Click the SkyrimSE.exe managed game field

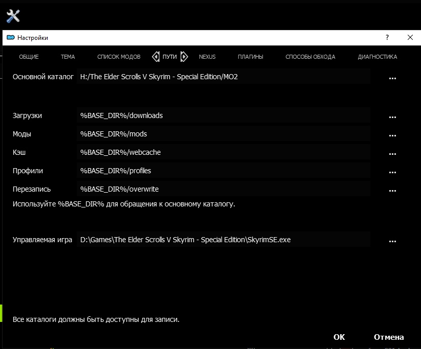pyautogui.click(x=224, y=239)
